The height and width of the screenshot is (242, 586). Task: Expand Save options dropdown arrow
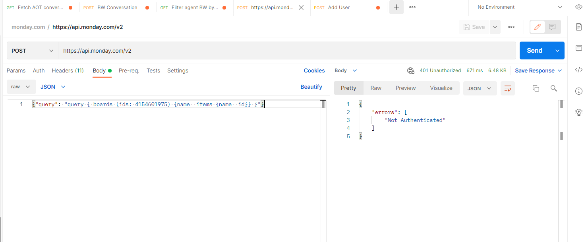[495, 27]
